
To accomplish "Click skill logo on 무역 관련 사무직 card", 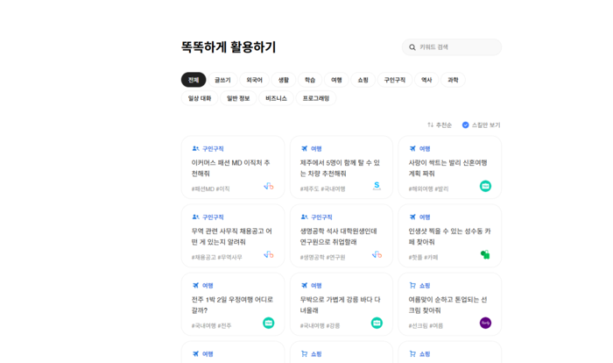I will (x=269, y=254).
